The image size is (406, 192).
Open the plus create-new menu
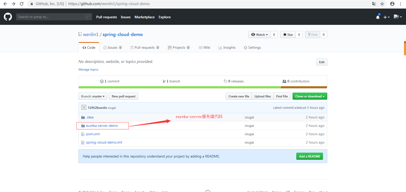point(386,17)
